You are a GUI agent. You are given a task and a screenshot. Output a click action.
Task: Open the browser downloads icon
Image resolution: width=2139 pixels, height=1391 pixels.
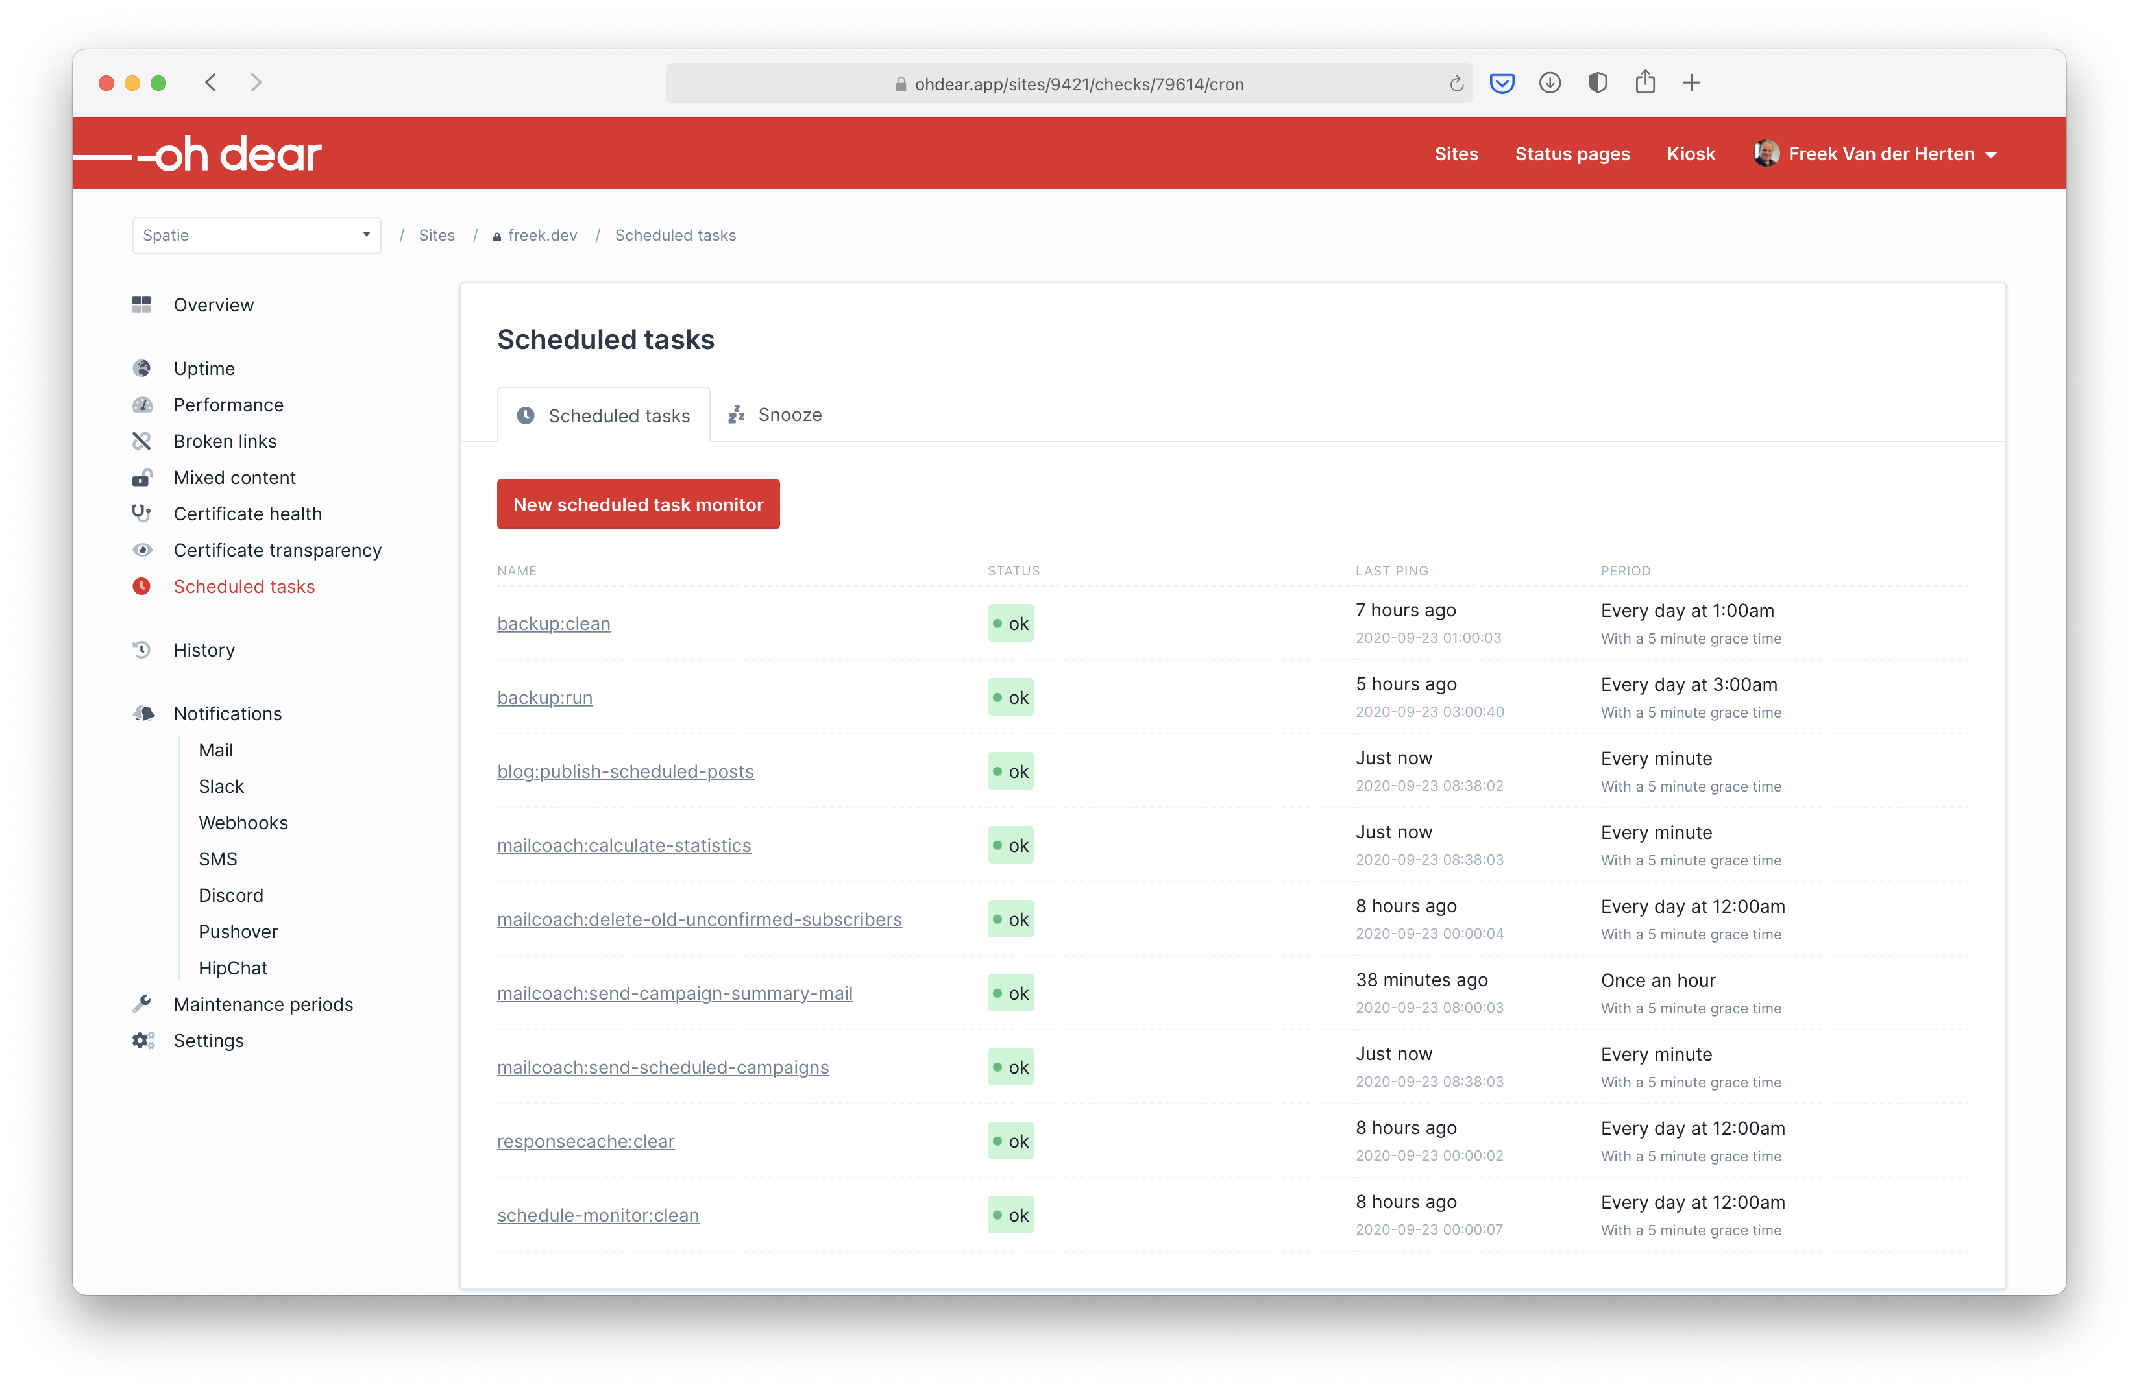1550,82
